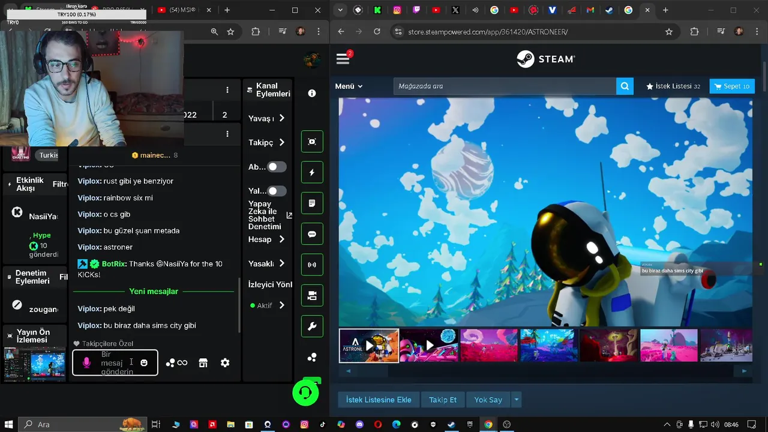Click the Steam logo
This screenshot has height=432, width=768.
[x=546, y=59]
